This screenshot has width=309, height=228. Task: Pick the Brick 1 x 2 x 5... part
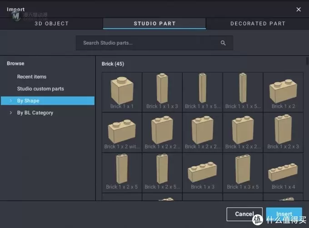[x=162, y=173]
